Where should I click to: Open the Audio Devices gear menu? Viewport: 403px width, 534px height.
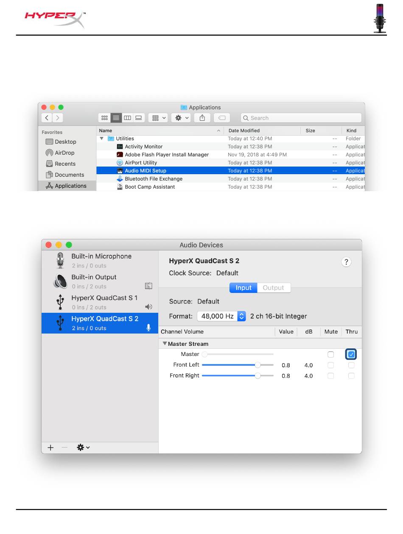pyautogui.click(x=83, y=448)
